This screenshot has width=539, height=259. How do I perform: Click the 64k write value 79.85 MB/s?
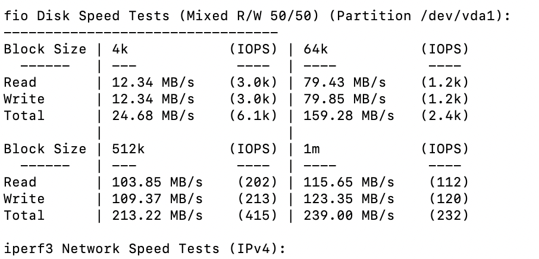click(x=344, y=99)
